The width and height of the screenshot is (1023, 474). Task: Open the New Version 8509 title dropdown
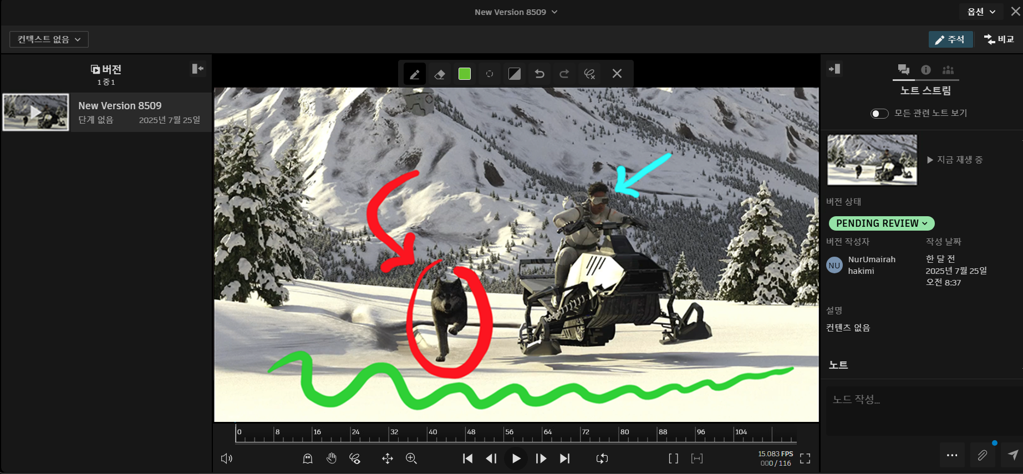(516, 12)
